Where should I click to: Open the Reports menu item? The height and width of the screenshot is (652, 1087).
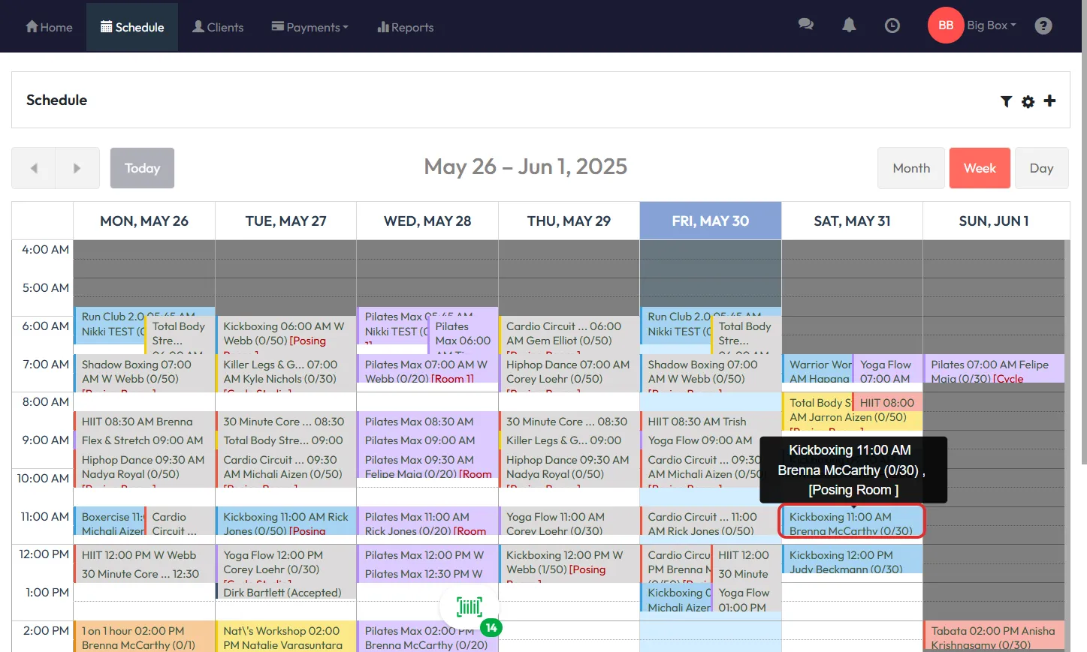(x=405, y=27)
